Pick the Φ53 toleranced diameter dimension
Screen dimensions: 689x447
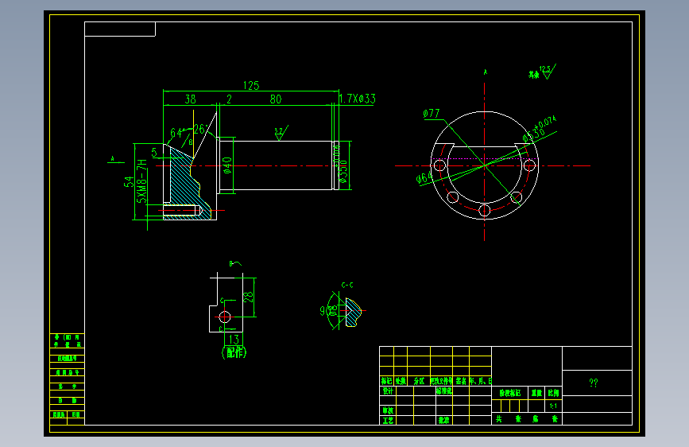point(539,130)
